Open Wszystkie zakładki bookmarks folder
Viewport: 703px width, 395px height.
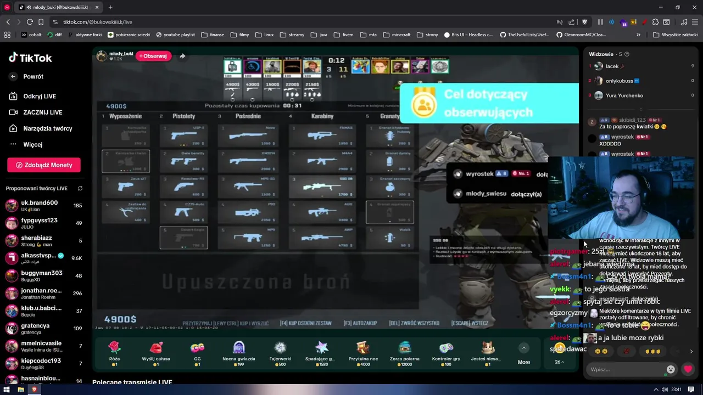click(x=676, y=35)
